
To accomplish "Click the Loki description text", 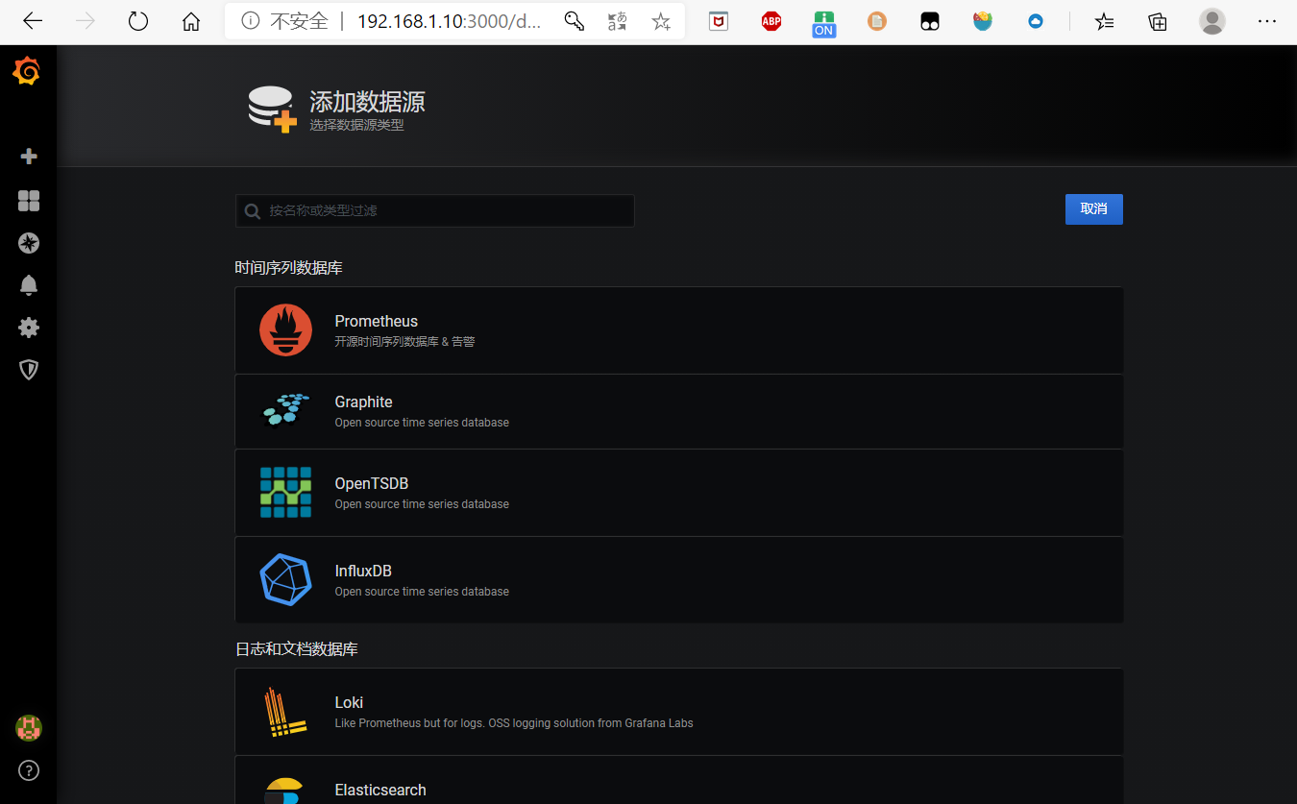I will 514,723.
